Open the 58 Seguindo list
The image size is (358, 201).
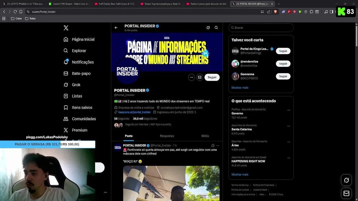click(x=122, y=119)
